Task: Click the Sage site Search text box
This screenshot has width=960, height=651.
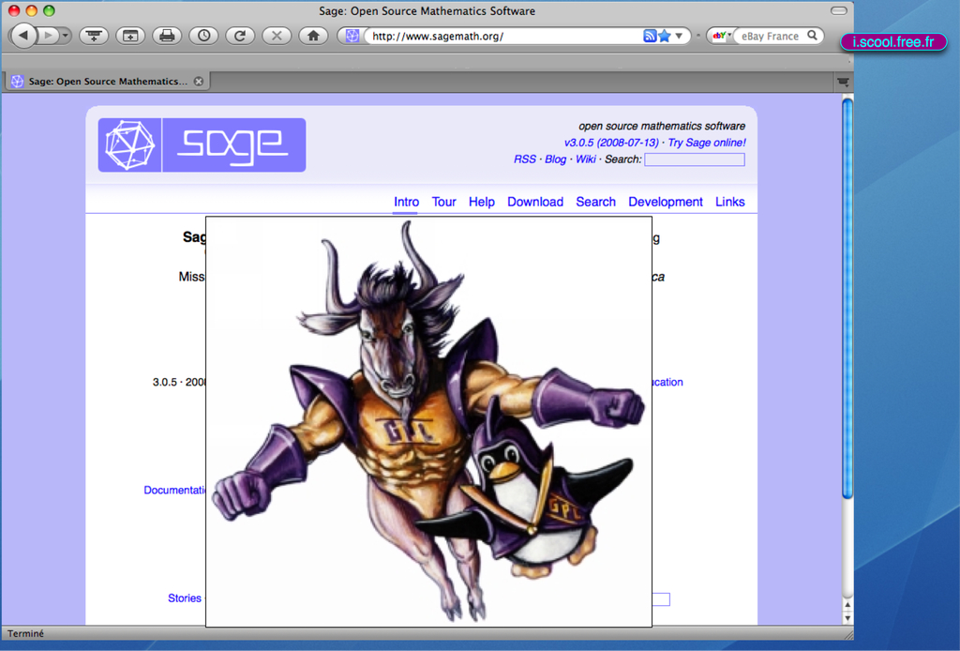Action: click(695, 159)
